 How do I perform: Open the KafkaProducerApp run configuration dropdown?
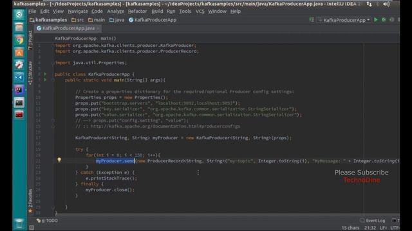(x=344, y=20)
